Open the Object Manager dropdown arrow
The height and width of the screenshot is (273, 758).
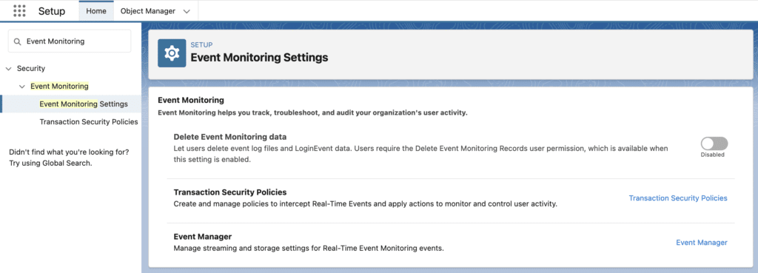tap(187, 11)
